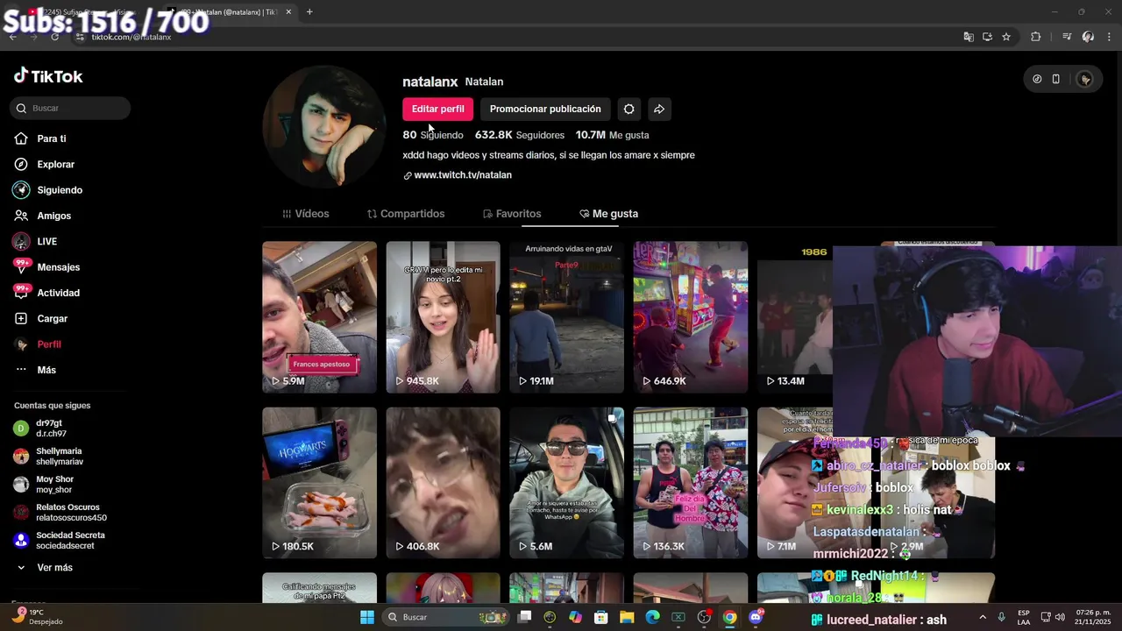Open 632.8K Seguidores followers list
This screenshot has width=1122, height=631.
[520, 135]
